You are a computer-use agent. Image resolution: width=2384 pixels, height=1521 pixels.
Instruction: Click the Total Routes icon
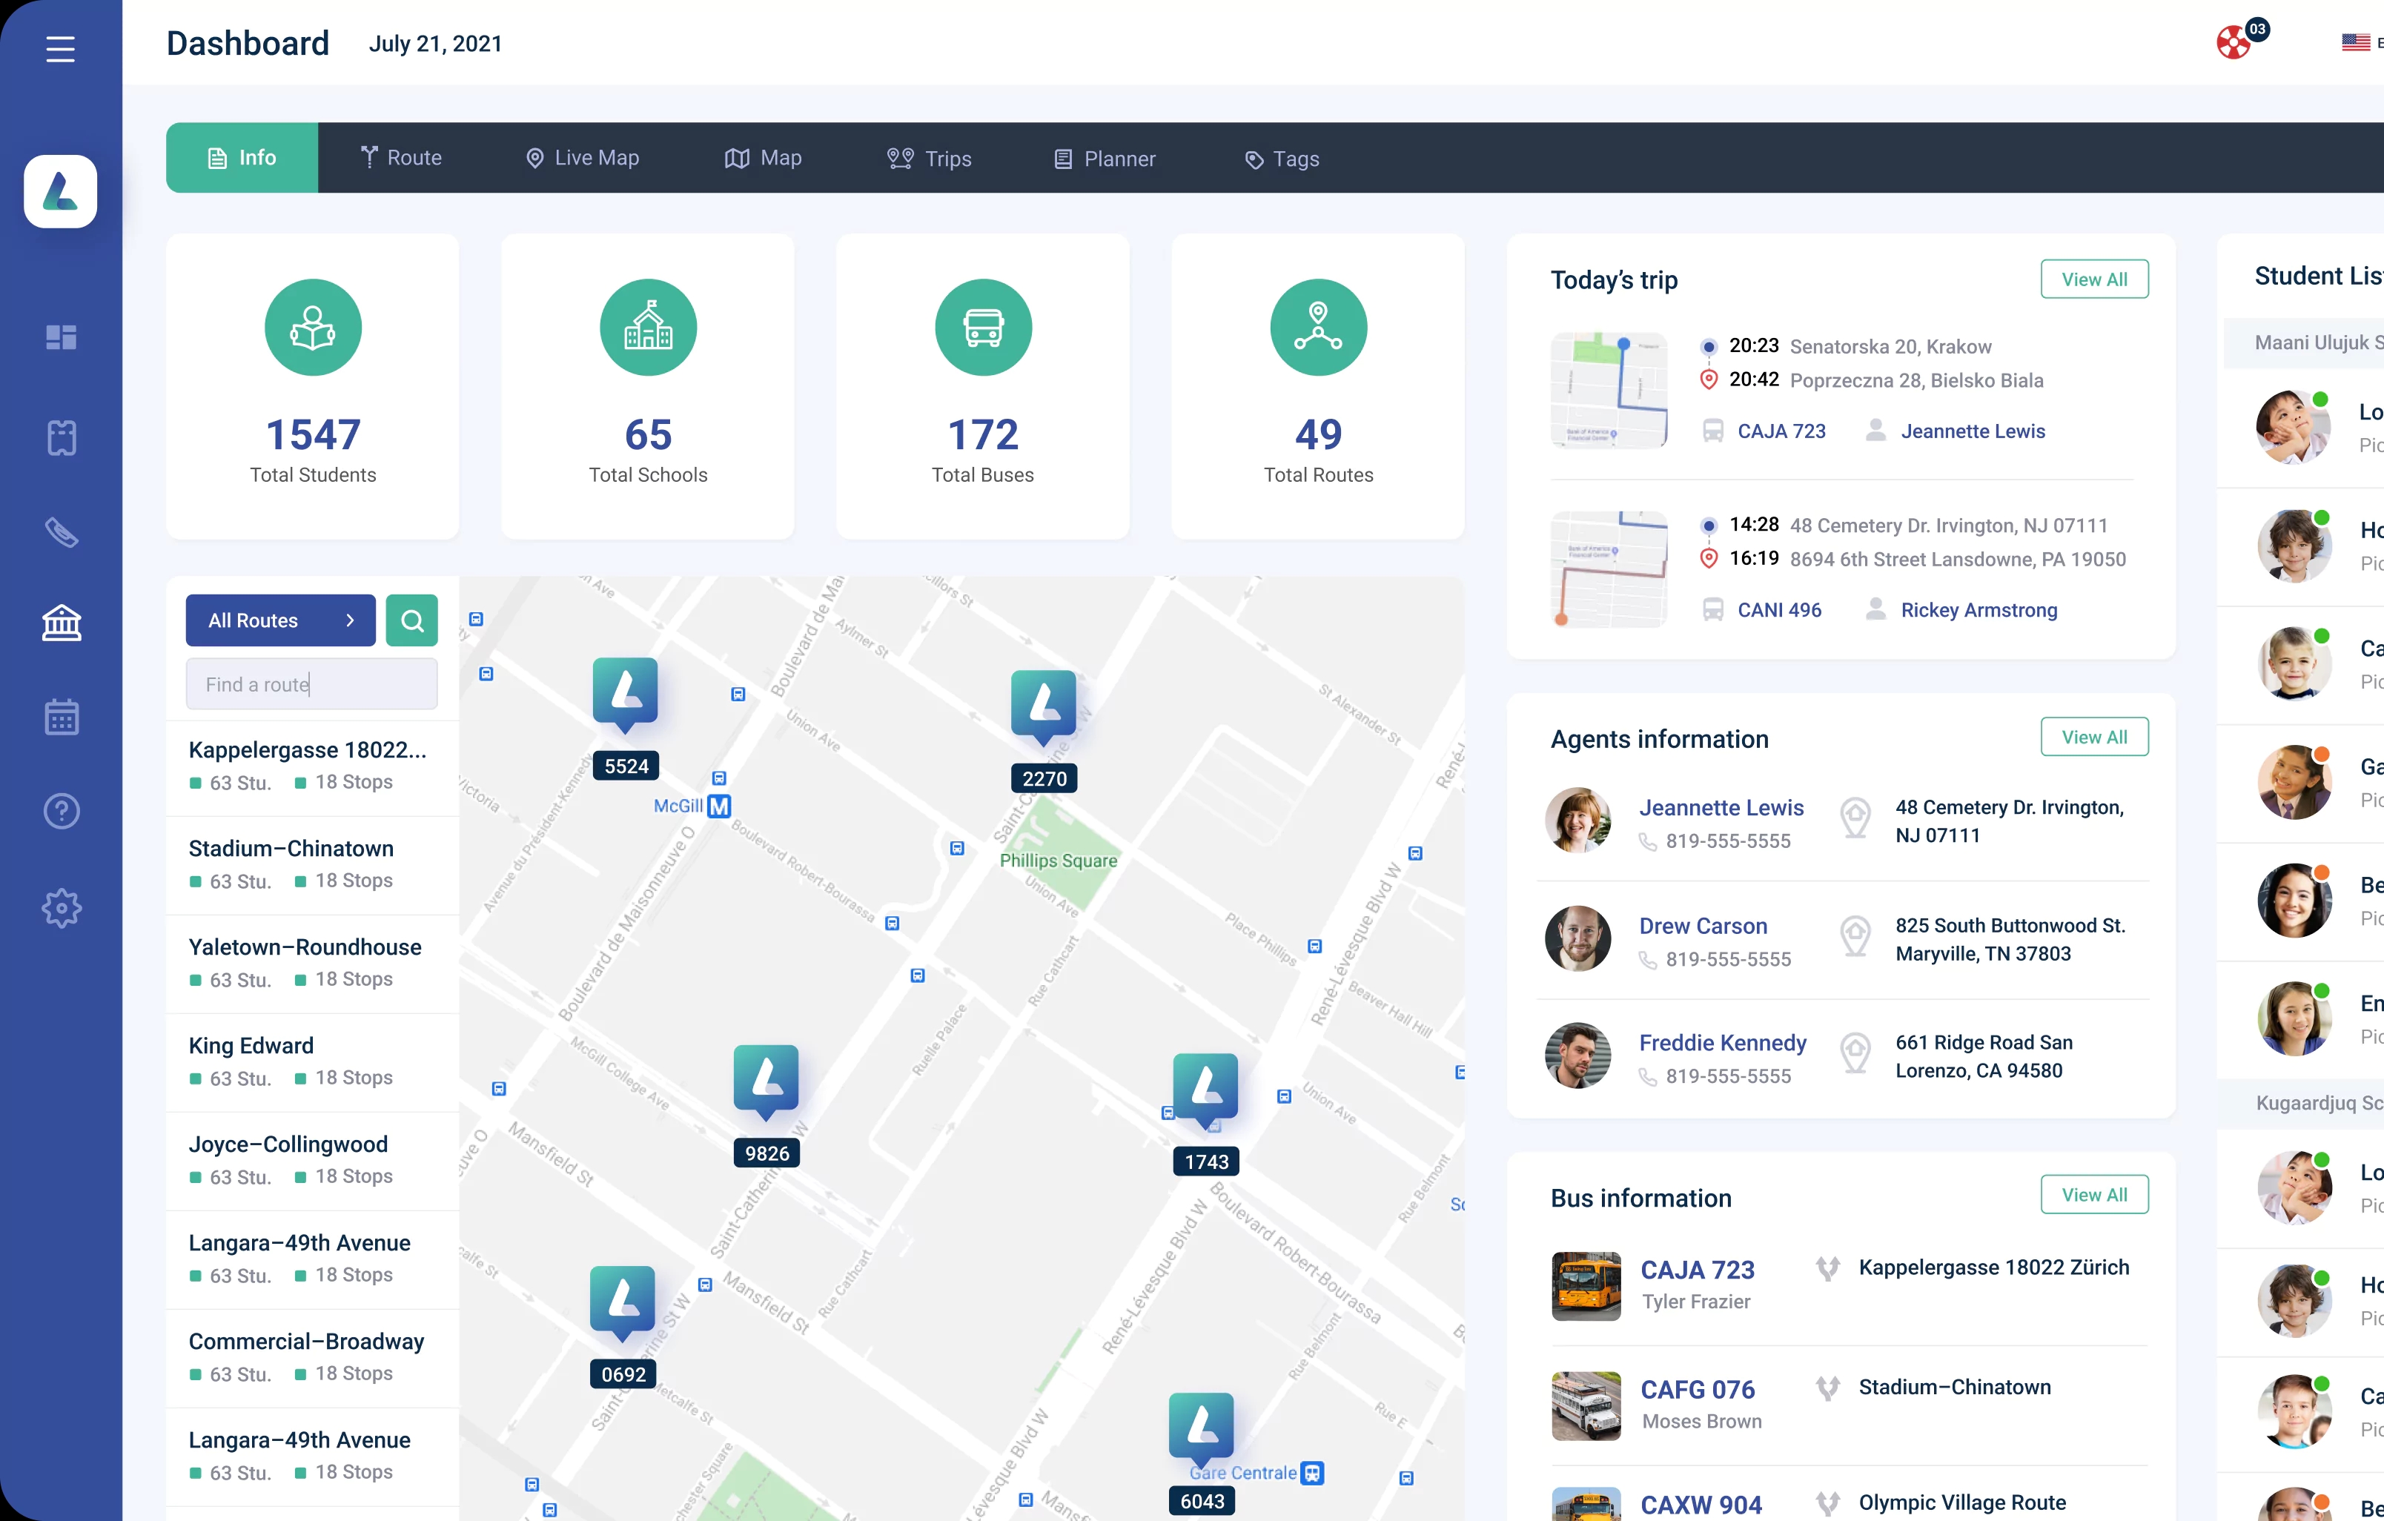point(1319,328)
